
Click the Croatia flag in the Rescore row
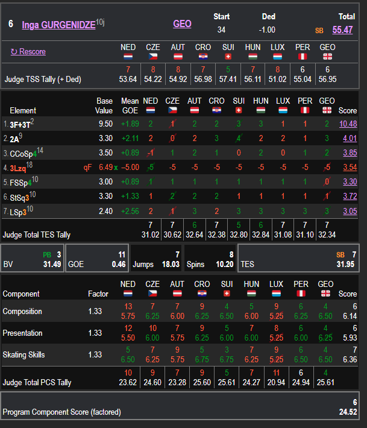point(203,57)
